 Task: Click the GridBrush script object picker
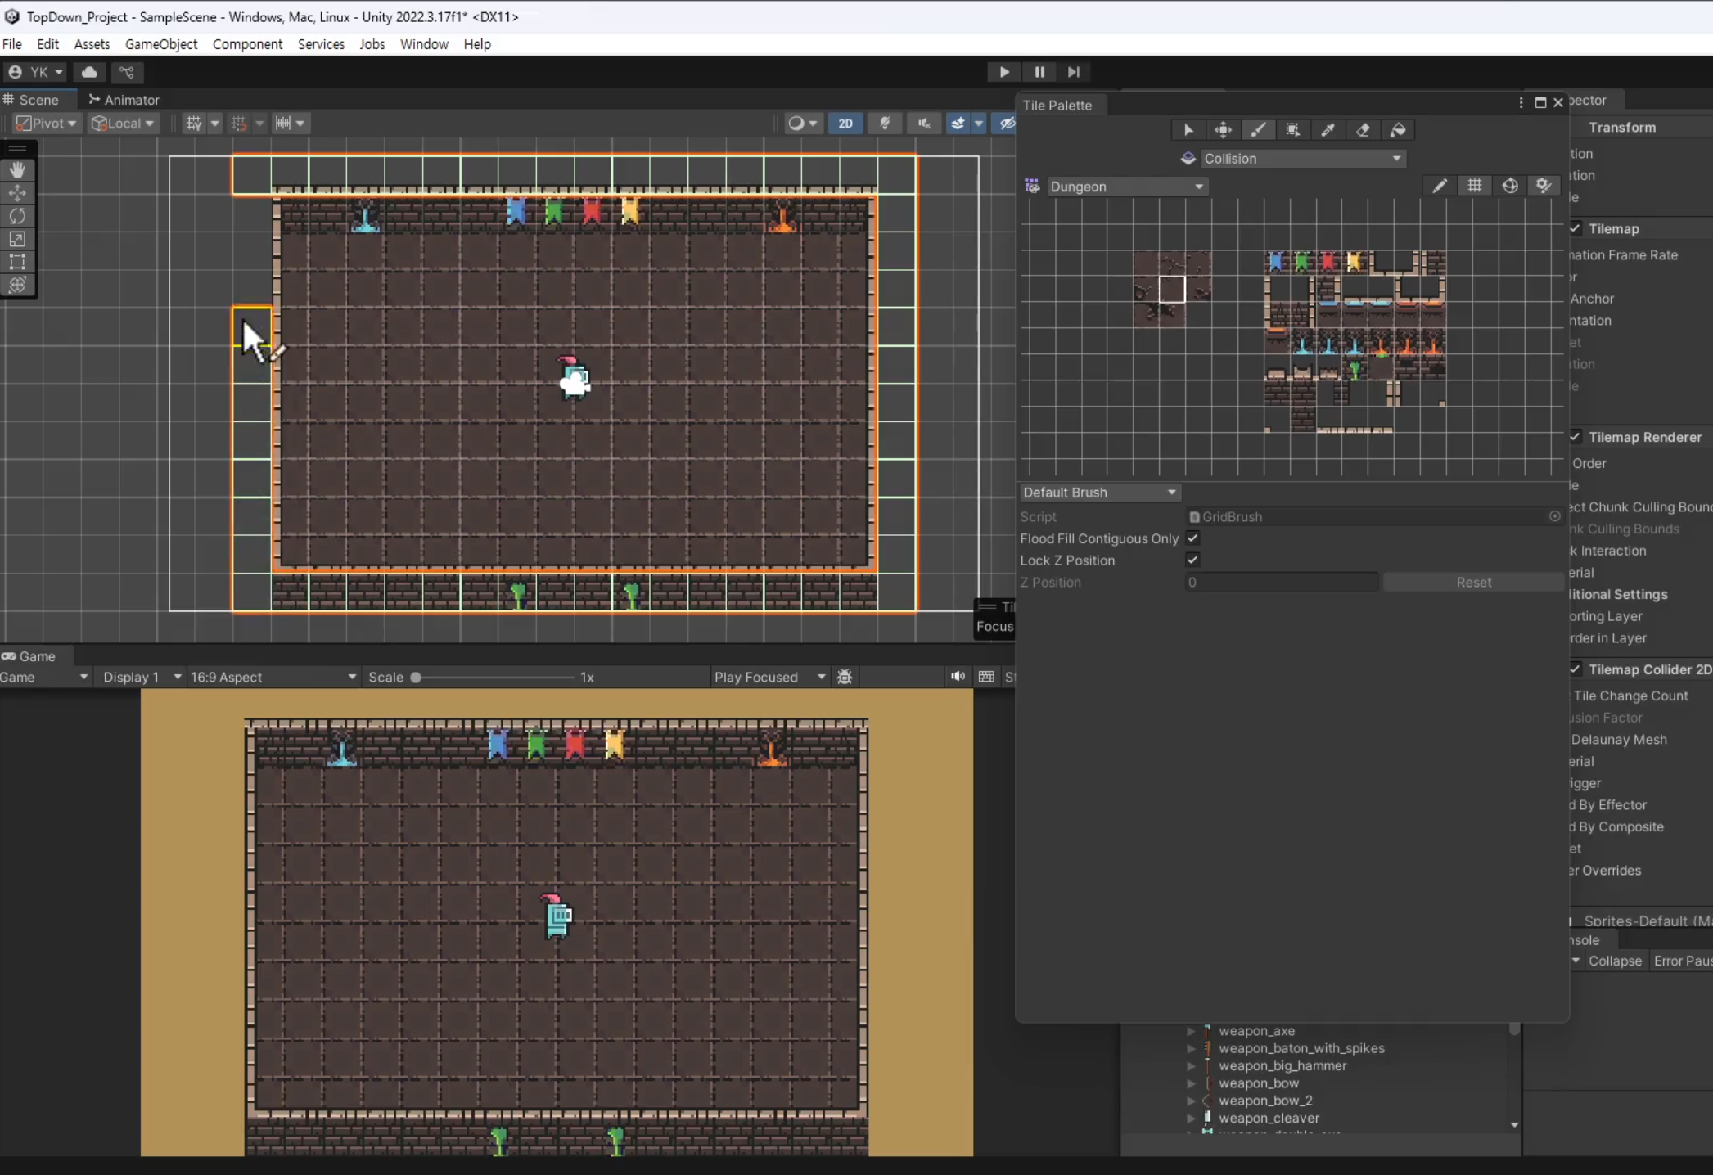pyautogui.click(x=1554, y=516)
